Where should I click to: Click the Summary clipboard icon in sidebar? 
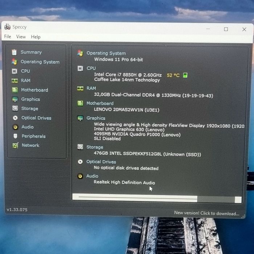(x=14, y=52)
